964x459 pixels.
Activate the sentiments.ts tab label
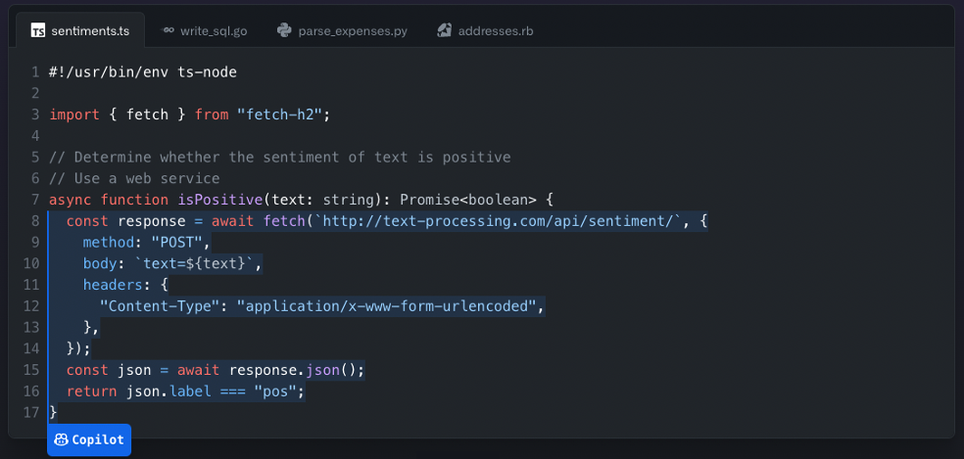tap(90, 30)
